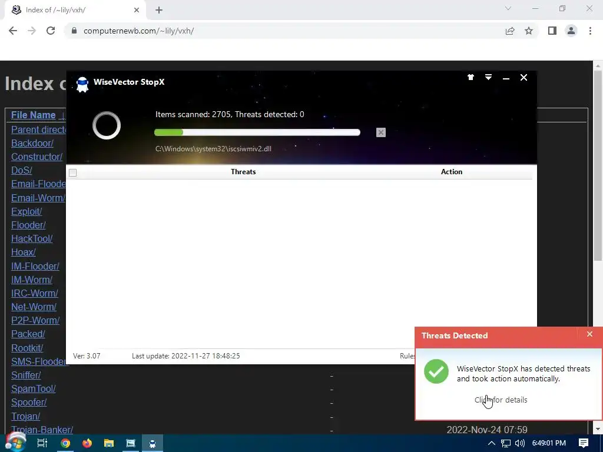
Task: Open the Parent directory link
Action: click(38, 129)
